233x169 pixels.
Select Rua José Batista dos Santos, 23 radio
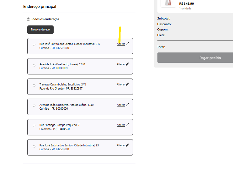coord(34,146)
